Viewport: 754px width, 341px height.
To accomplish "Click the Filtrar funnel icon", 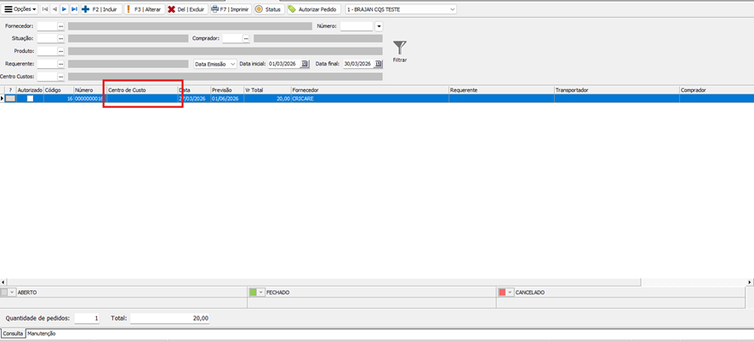I will pos(399,48).
